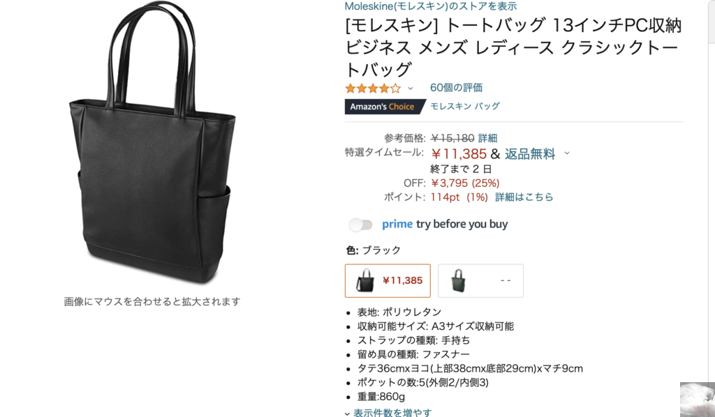
Task: Select the black bag color swatch
Action: click(x=388, y=280)
